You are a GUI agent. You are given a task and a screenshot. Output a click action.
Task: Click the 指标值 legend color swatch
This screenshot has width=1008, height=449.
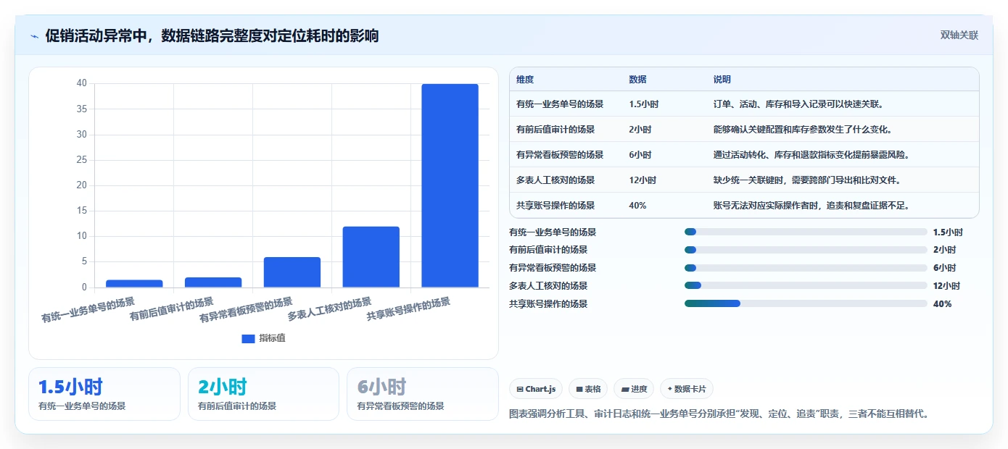point(248,338)
